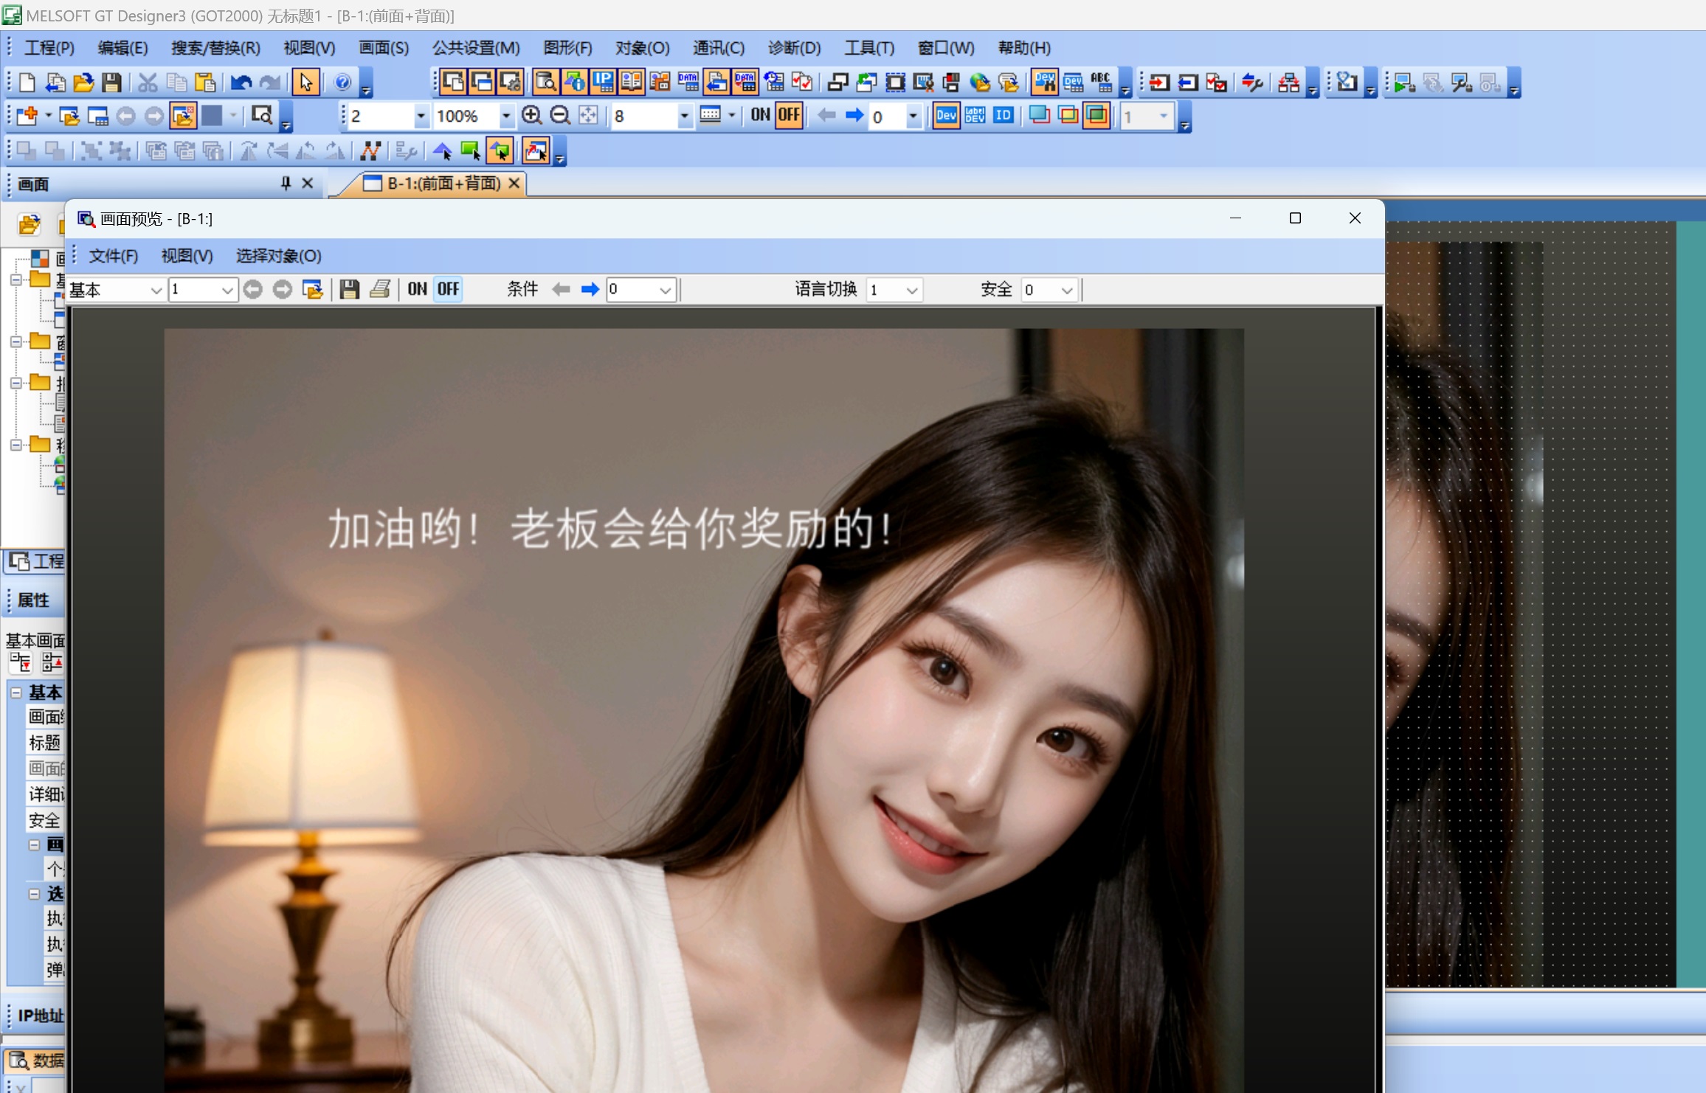Click the Undo arrow icon
Screen dimensions: 1706x1093
click(x=241, y=82)
